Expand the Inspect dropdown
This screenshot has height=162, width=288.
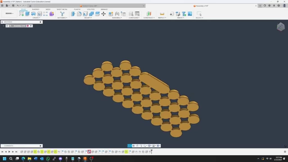coord(162,18)
